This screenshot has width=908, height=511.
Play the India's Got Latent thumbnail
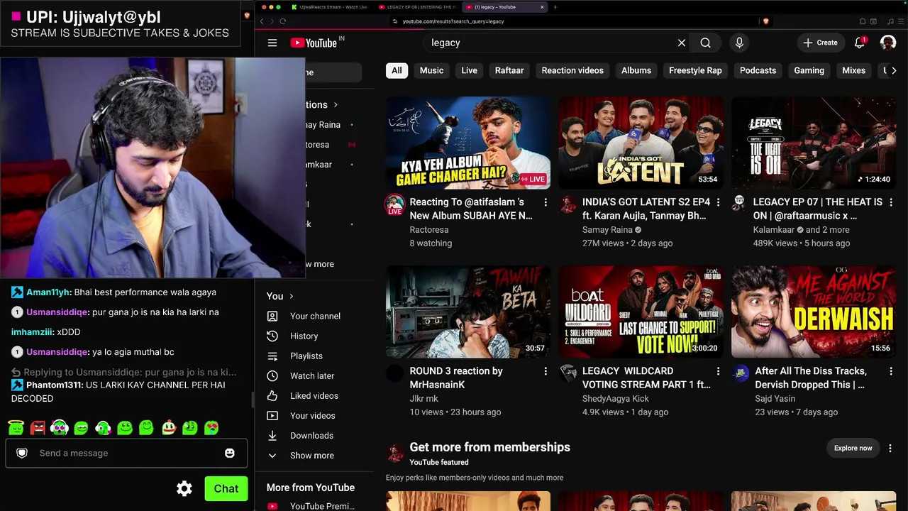point(641,142)
